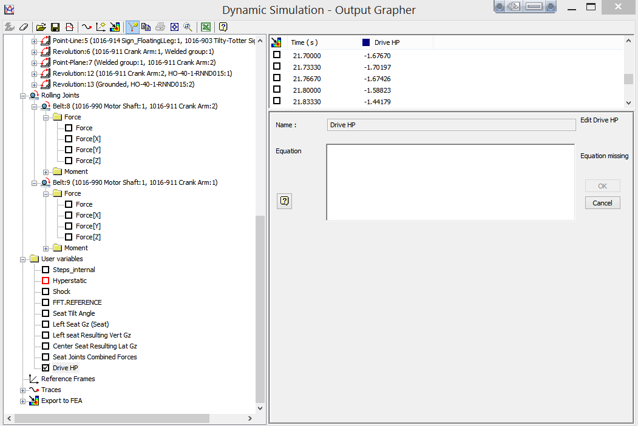638x426 pixels.
Task: Select Seat Joints Combined Forces item
Action: (95, 357)
